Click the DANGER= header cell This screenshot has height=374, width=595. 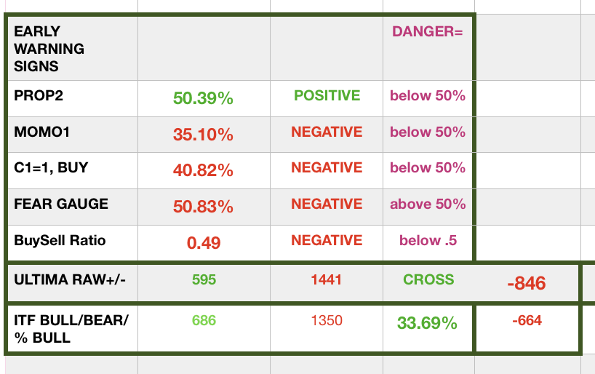[x=428, y=31]
